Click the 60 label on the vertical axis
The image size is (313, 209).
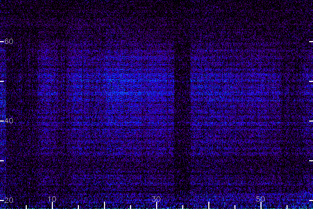(x=9, y=41)
